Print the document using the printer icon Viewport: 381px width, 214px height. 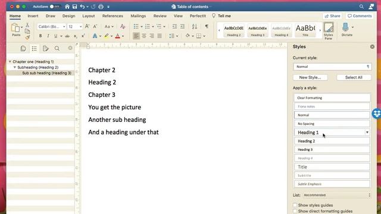click(x=101, y=7)
